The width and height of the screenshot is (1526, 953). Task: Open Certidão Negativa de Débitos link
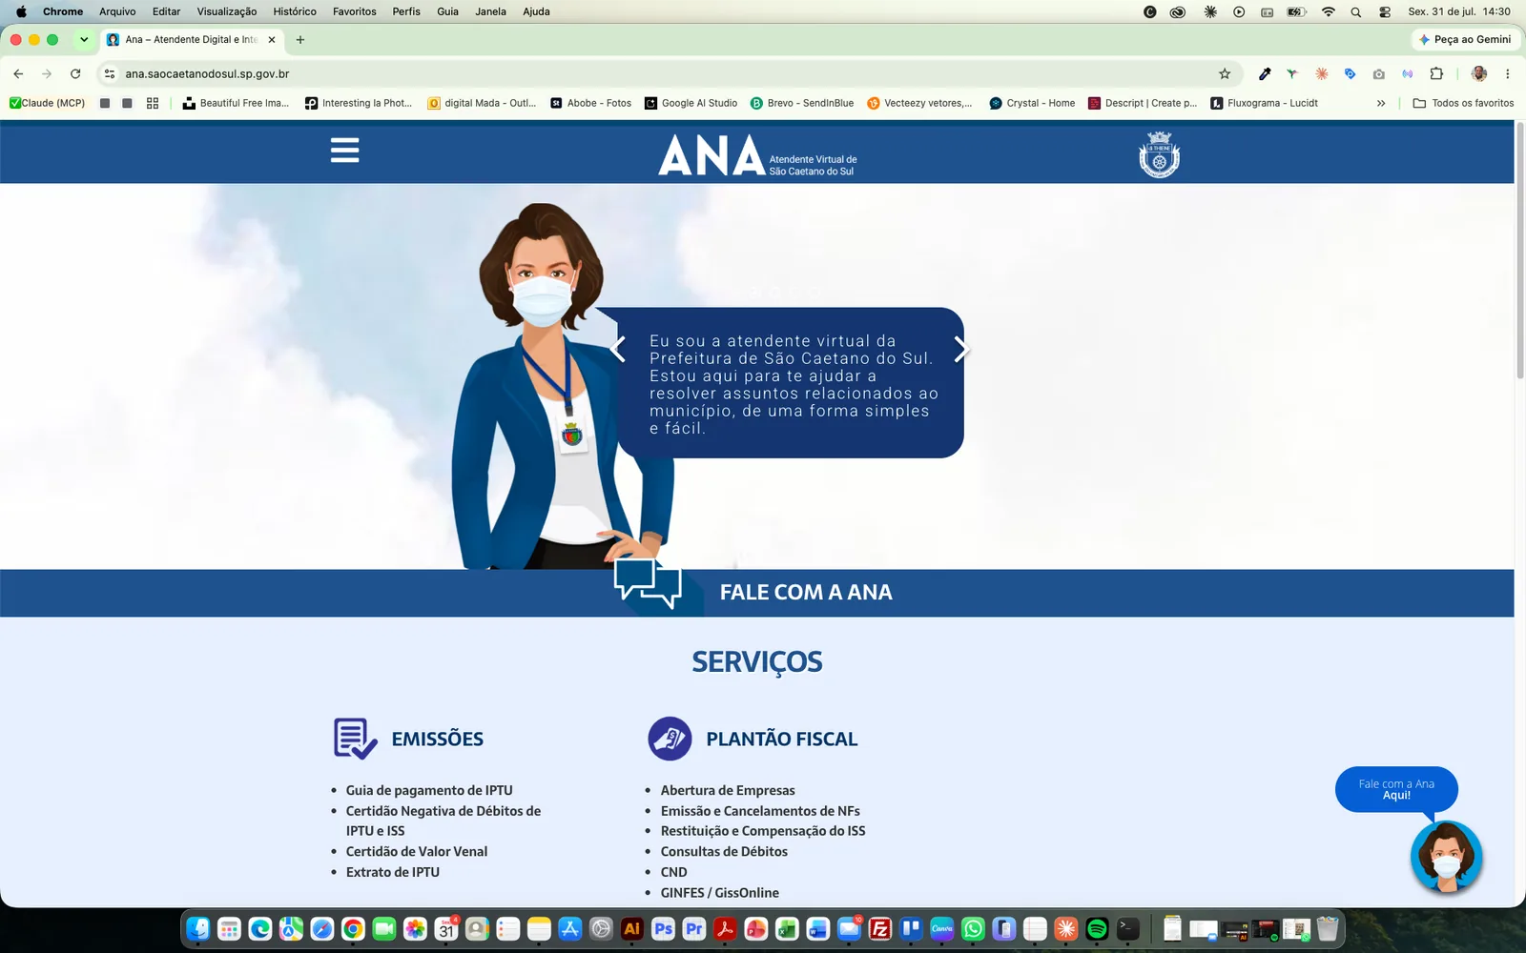[443, 821]
